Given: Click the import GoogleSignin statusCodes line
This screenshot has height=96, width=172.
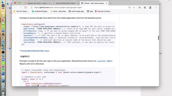Looking at the screenshot, I should 62,72.
